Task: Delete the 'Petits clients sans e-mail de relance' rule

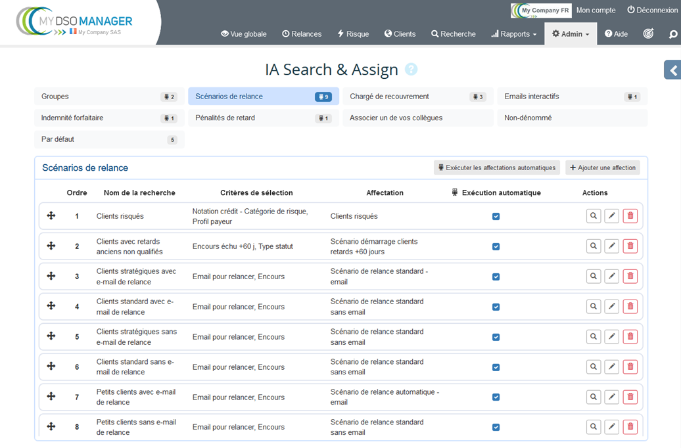Action: (630, 427)
